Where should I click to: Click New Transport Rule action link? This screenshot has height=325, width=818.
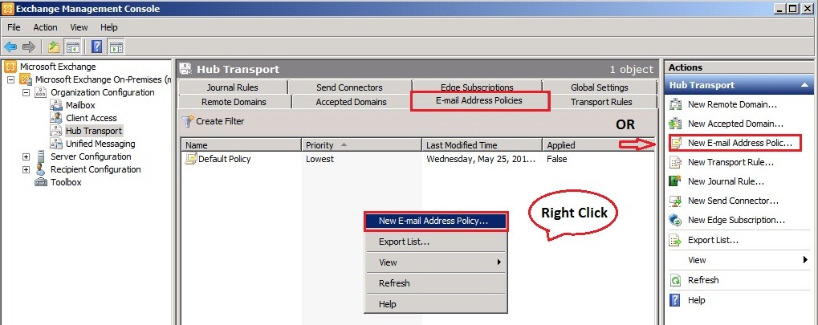(731, 162)
